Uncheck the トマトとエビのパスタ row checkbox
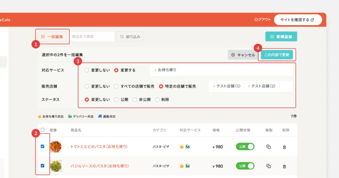 point(42,147)
